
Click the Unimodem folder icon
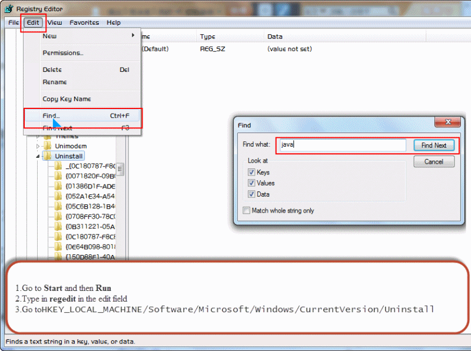[x=48, y=146]
